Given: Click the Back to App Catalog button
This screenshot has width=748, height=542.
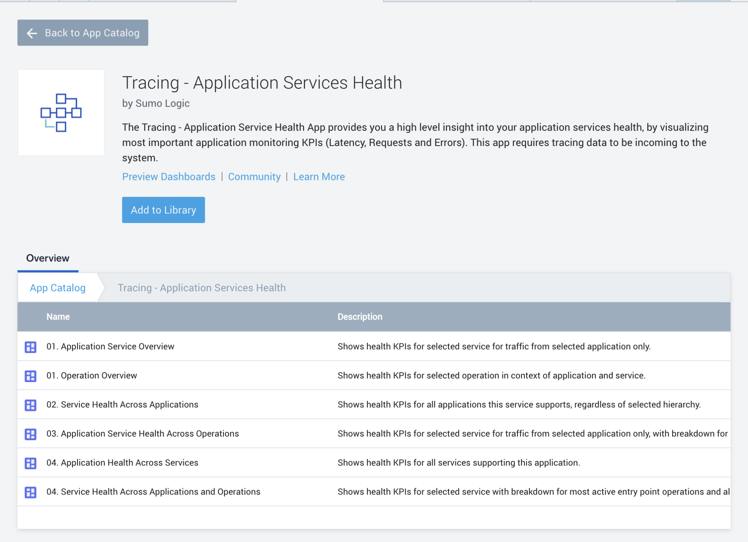Looking at the screenshot, I should click(x=83, y=33).
